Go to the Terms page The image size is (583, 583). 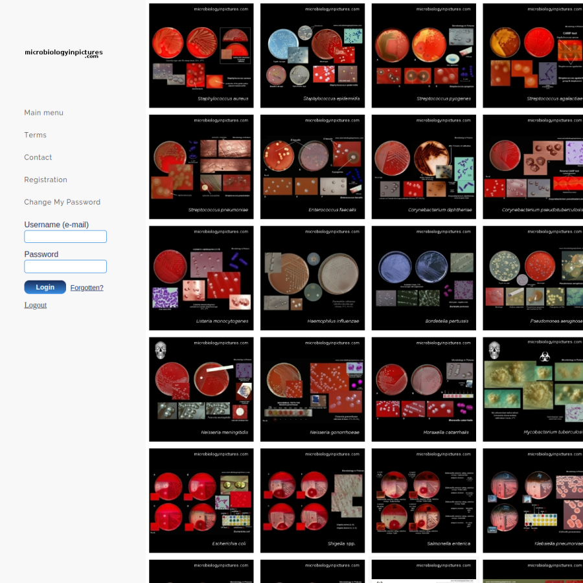click(36, 135)
